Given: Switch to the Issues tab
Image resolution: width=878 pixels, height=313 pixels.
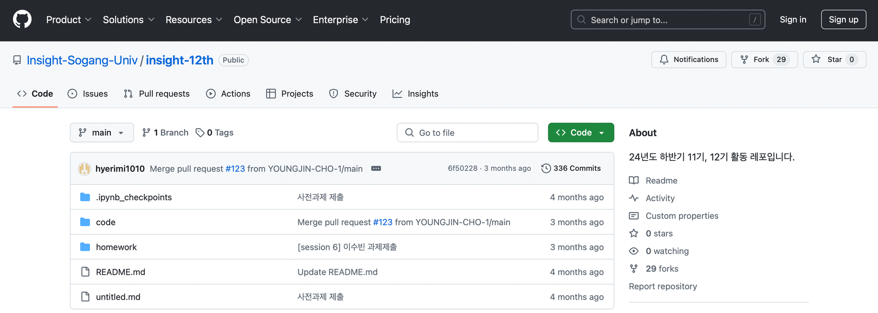Looking at the screenshot, I should point(88,93).
